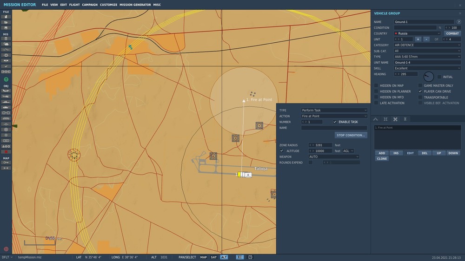Click the heading compass dial
Image resolution: width=465 pixels, height=261 pixels.
(x=429, y=77)
